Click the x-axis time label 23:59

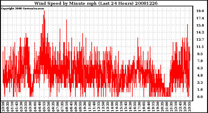(3, 107)
